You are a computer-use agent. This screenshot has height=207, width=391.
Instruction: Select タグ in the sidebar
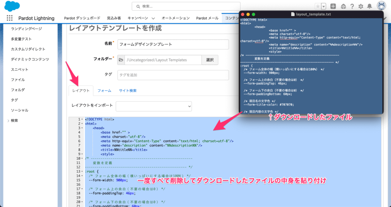click(14, 100)
